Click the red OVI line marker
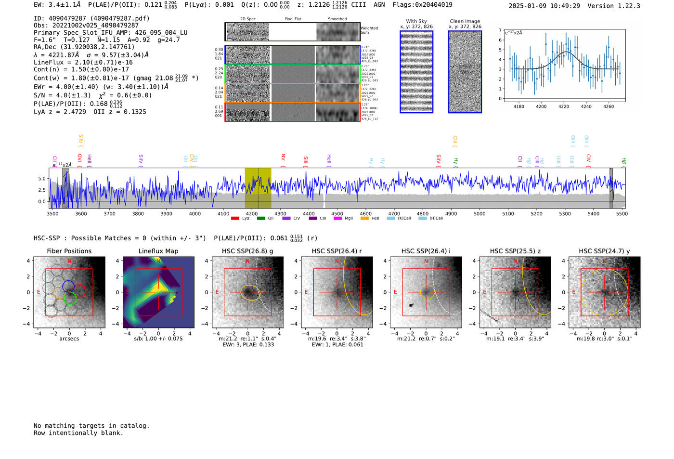This screenshot has width=674, height=459. click(x=80, y=160)
